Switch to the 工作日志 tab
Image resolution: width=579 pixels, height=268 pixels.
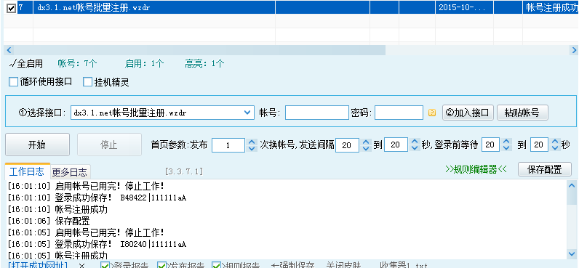point(27,171)
